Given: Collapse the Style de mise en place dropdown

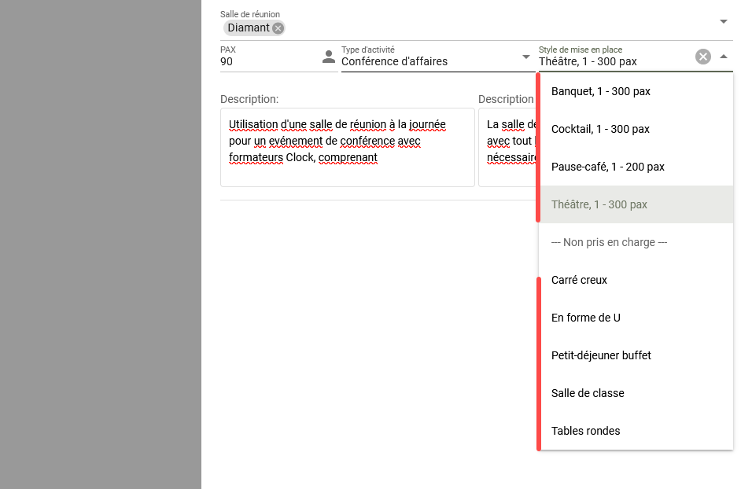Looking at the screenshot, I should point(724,57).
